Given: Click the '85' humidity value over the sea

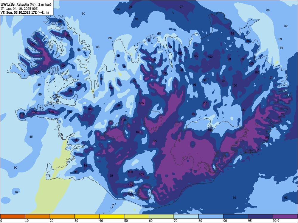Looking at the screenshot, I should (31, 136).
